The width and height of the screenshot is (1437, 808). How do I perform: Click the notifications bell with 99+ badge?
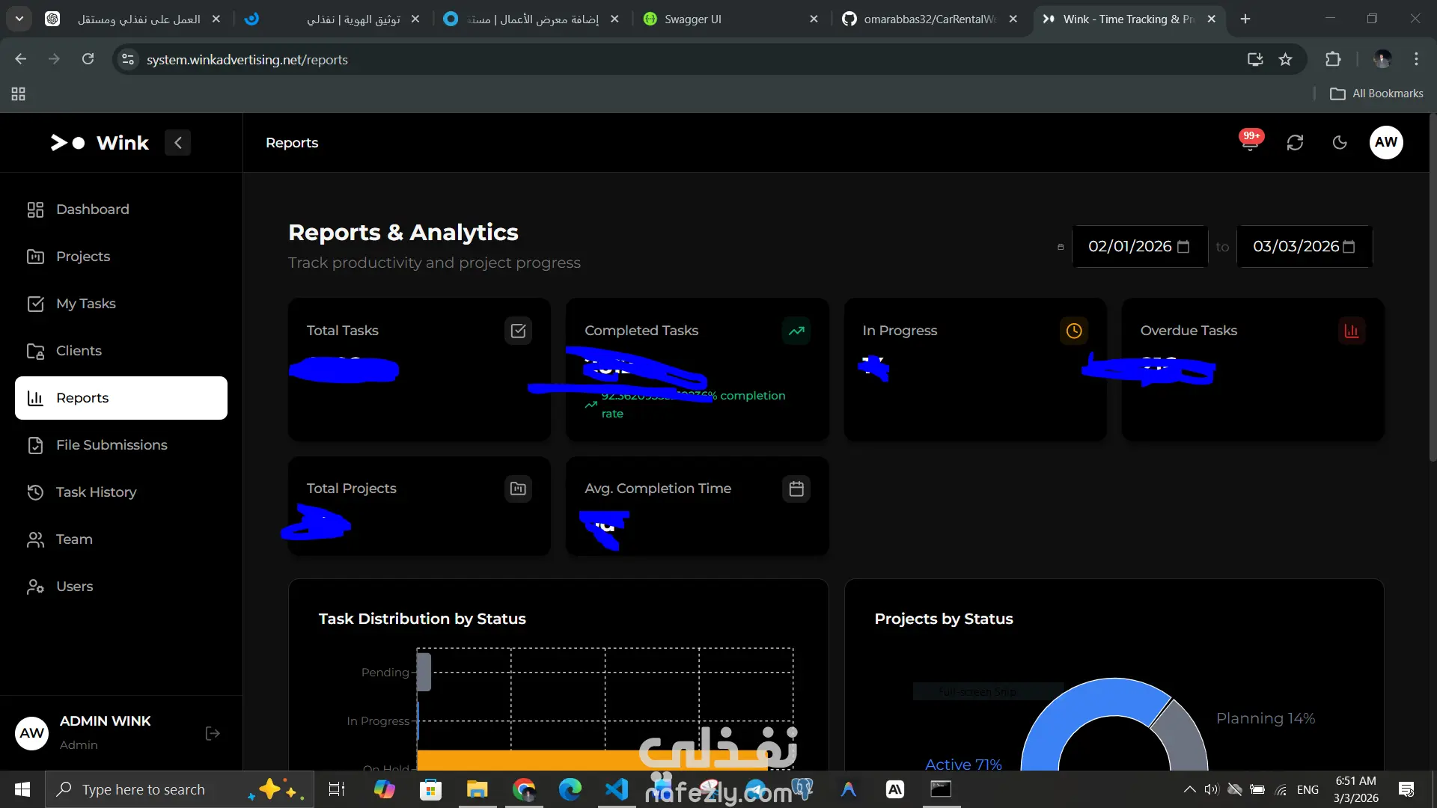1249,142
